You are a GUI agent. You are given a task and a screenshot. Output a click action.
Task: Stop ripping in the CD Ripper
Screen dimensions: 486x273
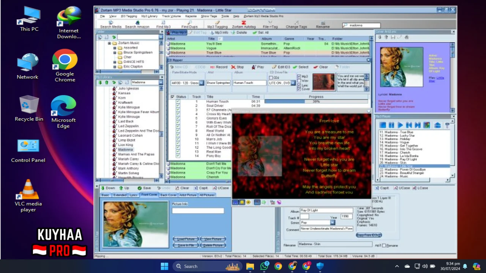coord(237,67)
